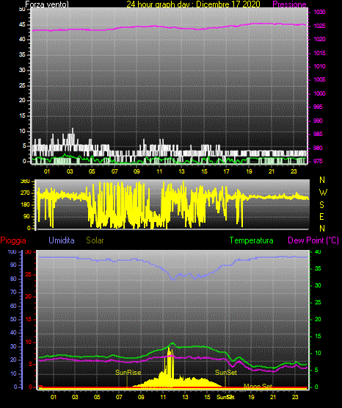Click the S wind direction letter
The height and width of the screenshot is (408, 342).
pyautogui.click(x=321, y=205)
